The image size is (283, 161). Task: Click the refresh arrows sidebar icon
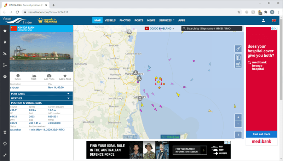coord(5,144)
